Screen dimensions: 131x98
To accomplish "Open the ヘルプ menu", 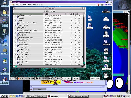I will tap(40, 5).
